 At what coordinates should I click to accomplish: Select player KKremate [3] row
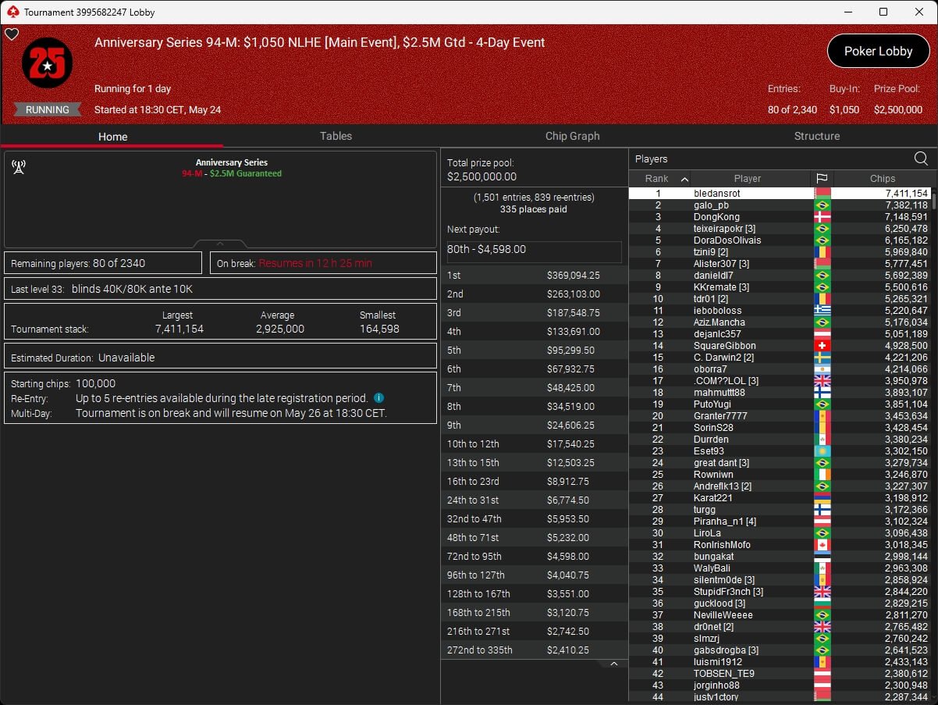click(x=779, y=287)
